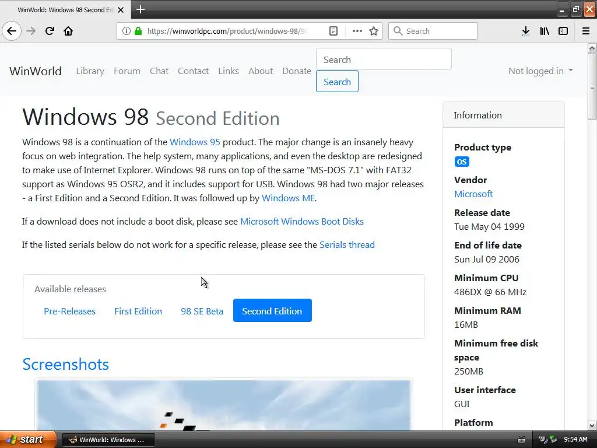Viewport: 597px width, 448px height.
Task: Open the Serials thread link
Action: pyautogui.click(x=347, y=244)
